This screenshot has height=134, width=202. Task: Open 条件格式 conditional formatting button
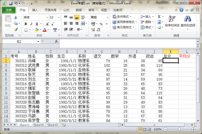pos(122,16)
